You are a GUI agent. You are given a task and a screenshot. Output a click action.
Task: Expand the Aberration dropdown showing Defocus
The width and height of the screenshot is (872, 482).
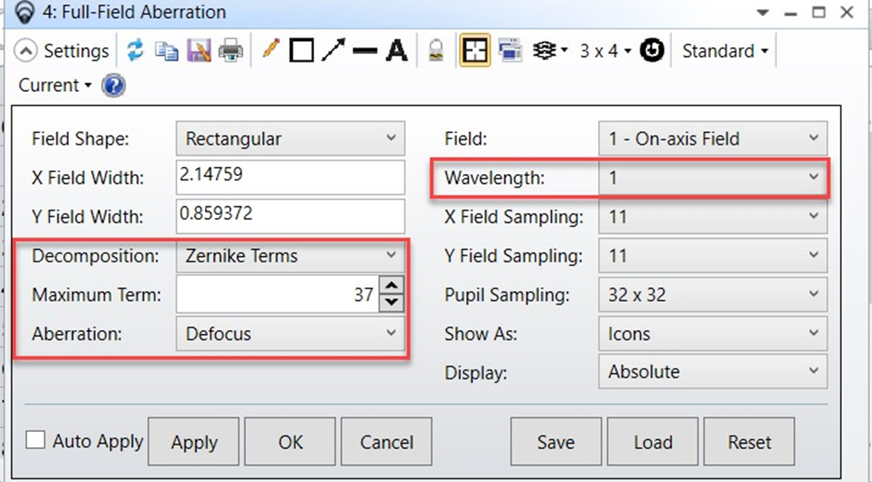click(291, 334)
